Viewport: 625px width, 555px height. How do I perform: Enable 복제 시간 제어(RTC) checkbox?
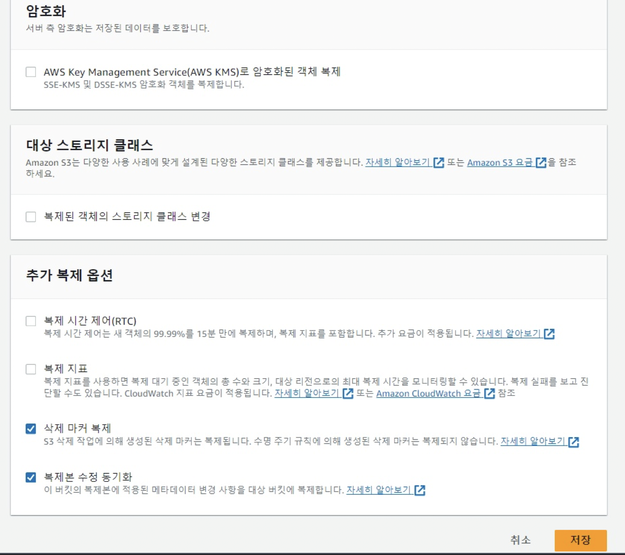[x=31, y=321]
